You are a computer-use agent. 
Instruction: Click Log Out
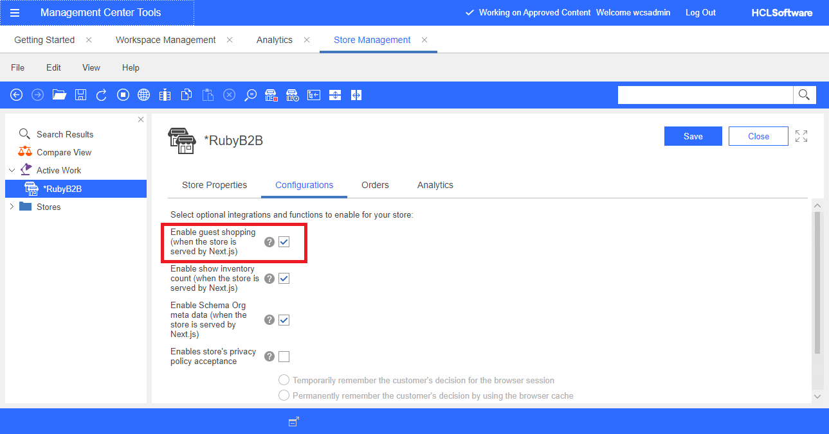tap(700, 13)
